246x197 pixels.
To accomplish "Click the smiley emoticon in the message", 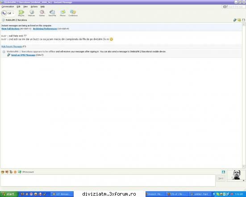I will (111, 39).
